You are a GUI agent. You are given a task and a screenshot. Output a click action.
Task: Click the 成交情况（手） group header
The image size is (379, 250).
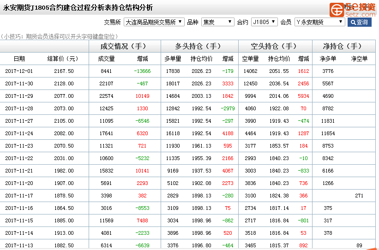pyautogui.click(x=124, y=46)
